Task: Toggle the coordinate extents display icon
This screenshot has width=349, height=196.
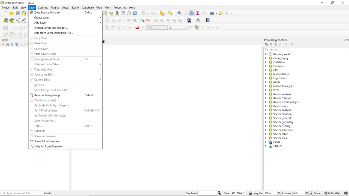Action: tap(219, 193)
